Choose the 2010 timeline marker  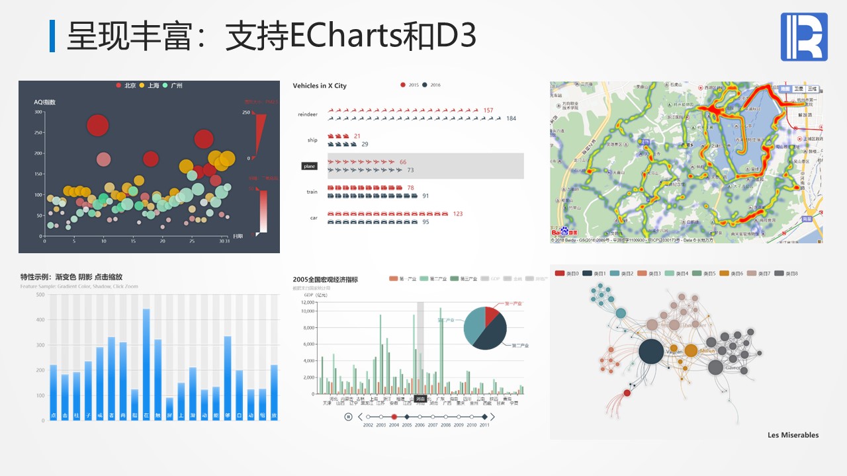click(472, 416)
